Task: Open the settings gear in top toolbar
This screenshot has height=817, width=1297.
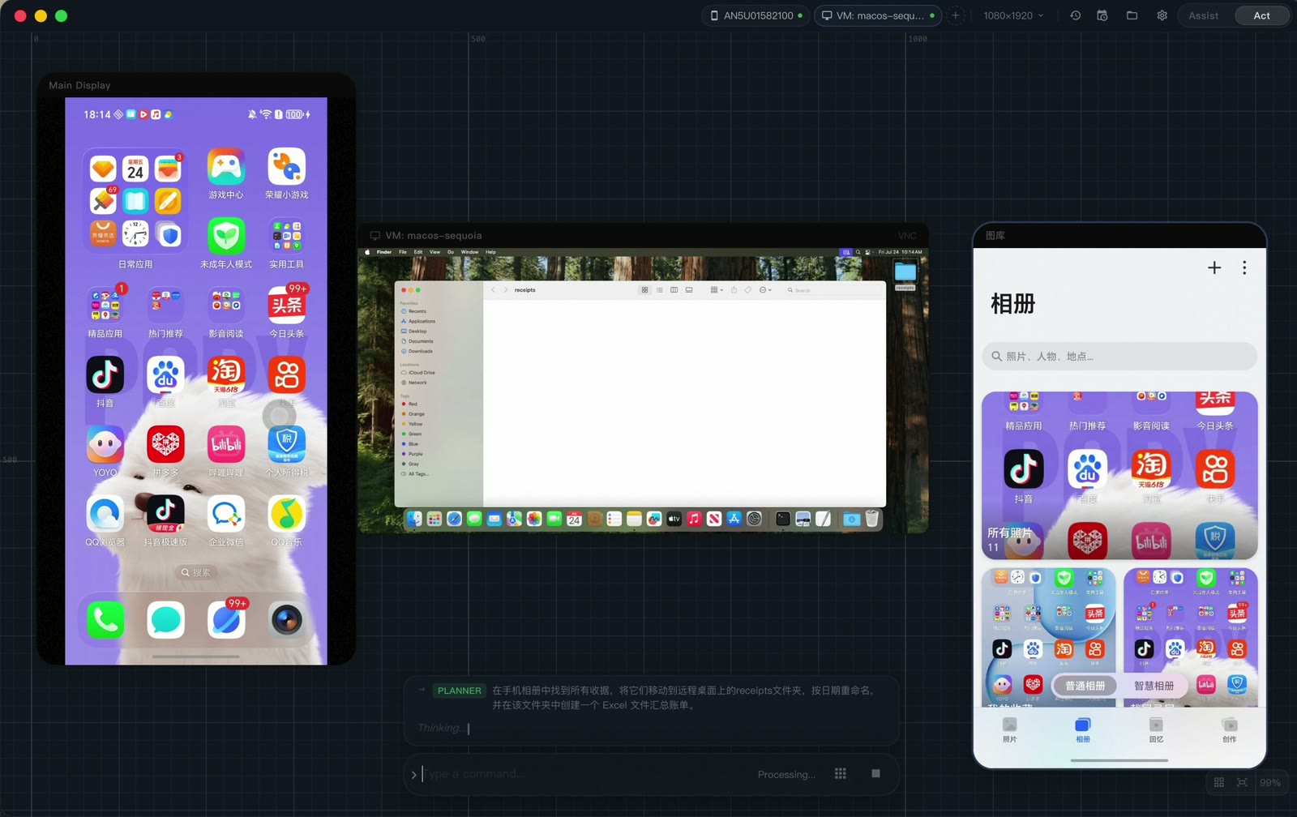Action: (x=1162, y=15)
